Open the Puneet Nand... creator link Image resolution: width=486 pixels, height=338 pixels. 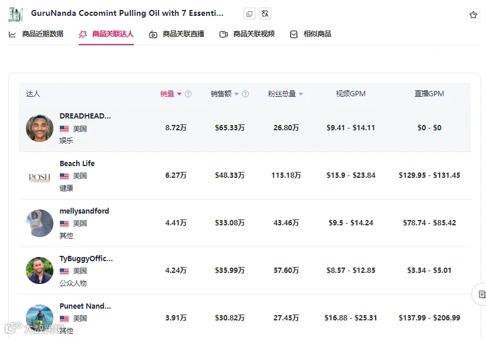coord(85,306)
